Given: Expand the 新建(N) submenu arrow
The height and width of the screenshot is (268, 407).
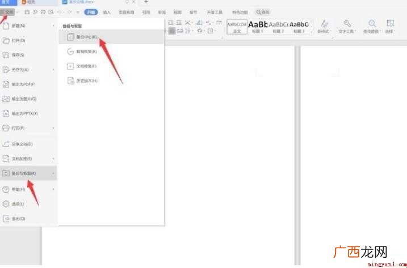Looking at the screenshot, I should pyautogui.click(x=53, y=26).
